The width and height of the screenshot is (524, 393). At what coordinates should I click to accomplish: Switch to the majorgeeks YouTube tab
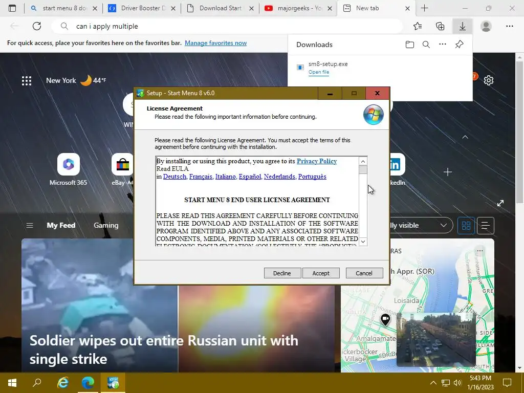tap(298, 8)
